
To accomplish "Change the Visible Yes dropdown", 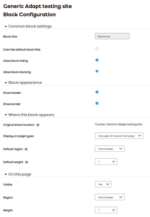I will point(103,184).
